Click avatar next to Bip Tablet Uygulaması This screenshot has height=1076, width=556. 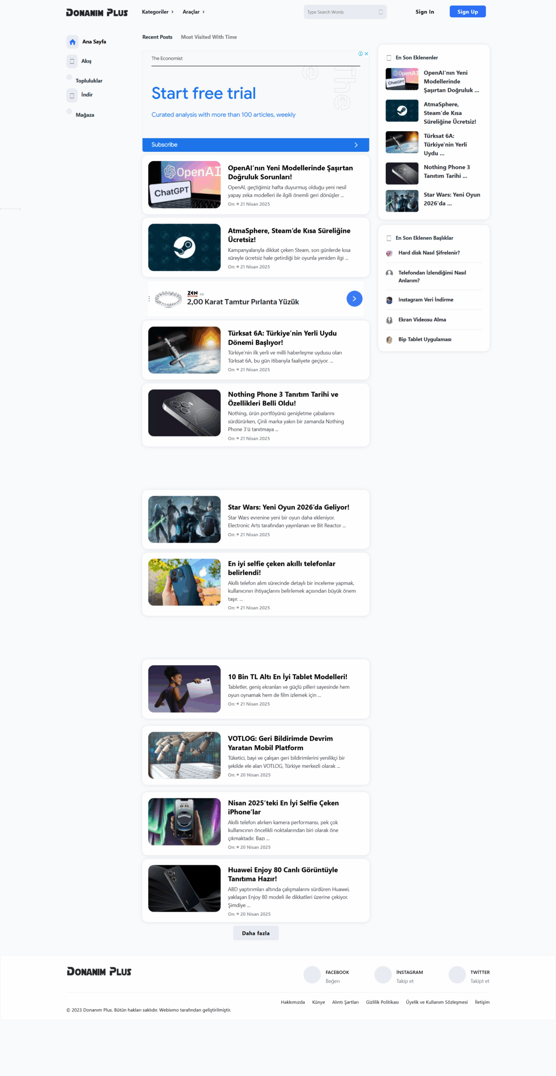tap(389, 340)
